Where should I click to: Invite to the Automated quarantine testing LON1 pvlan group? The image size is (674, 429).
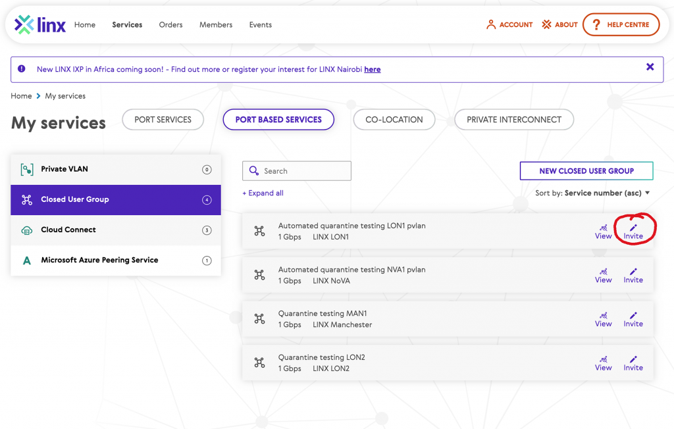(633, 232)
